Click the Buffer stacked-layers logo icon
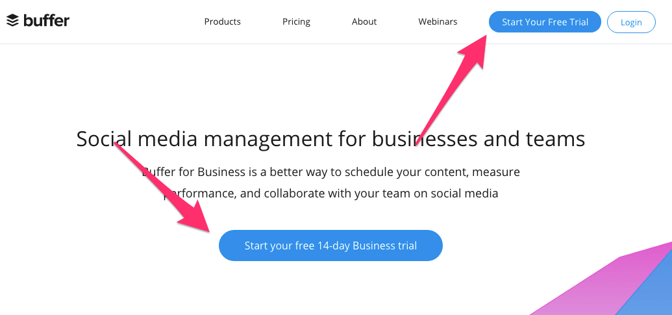 pos(13,21)
